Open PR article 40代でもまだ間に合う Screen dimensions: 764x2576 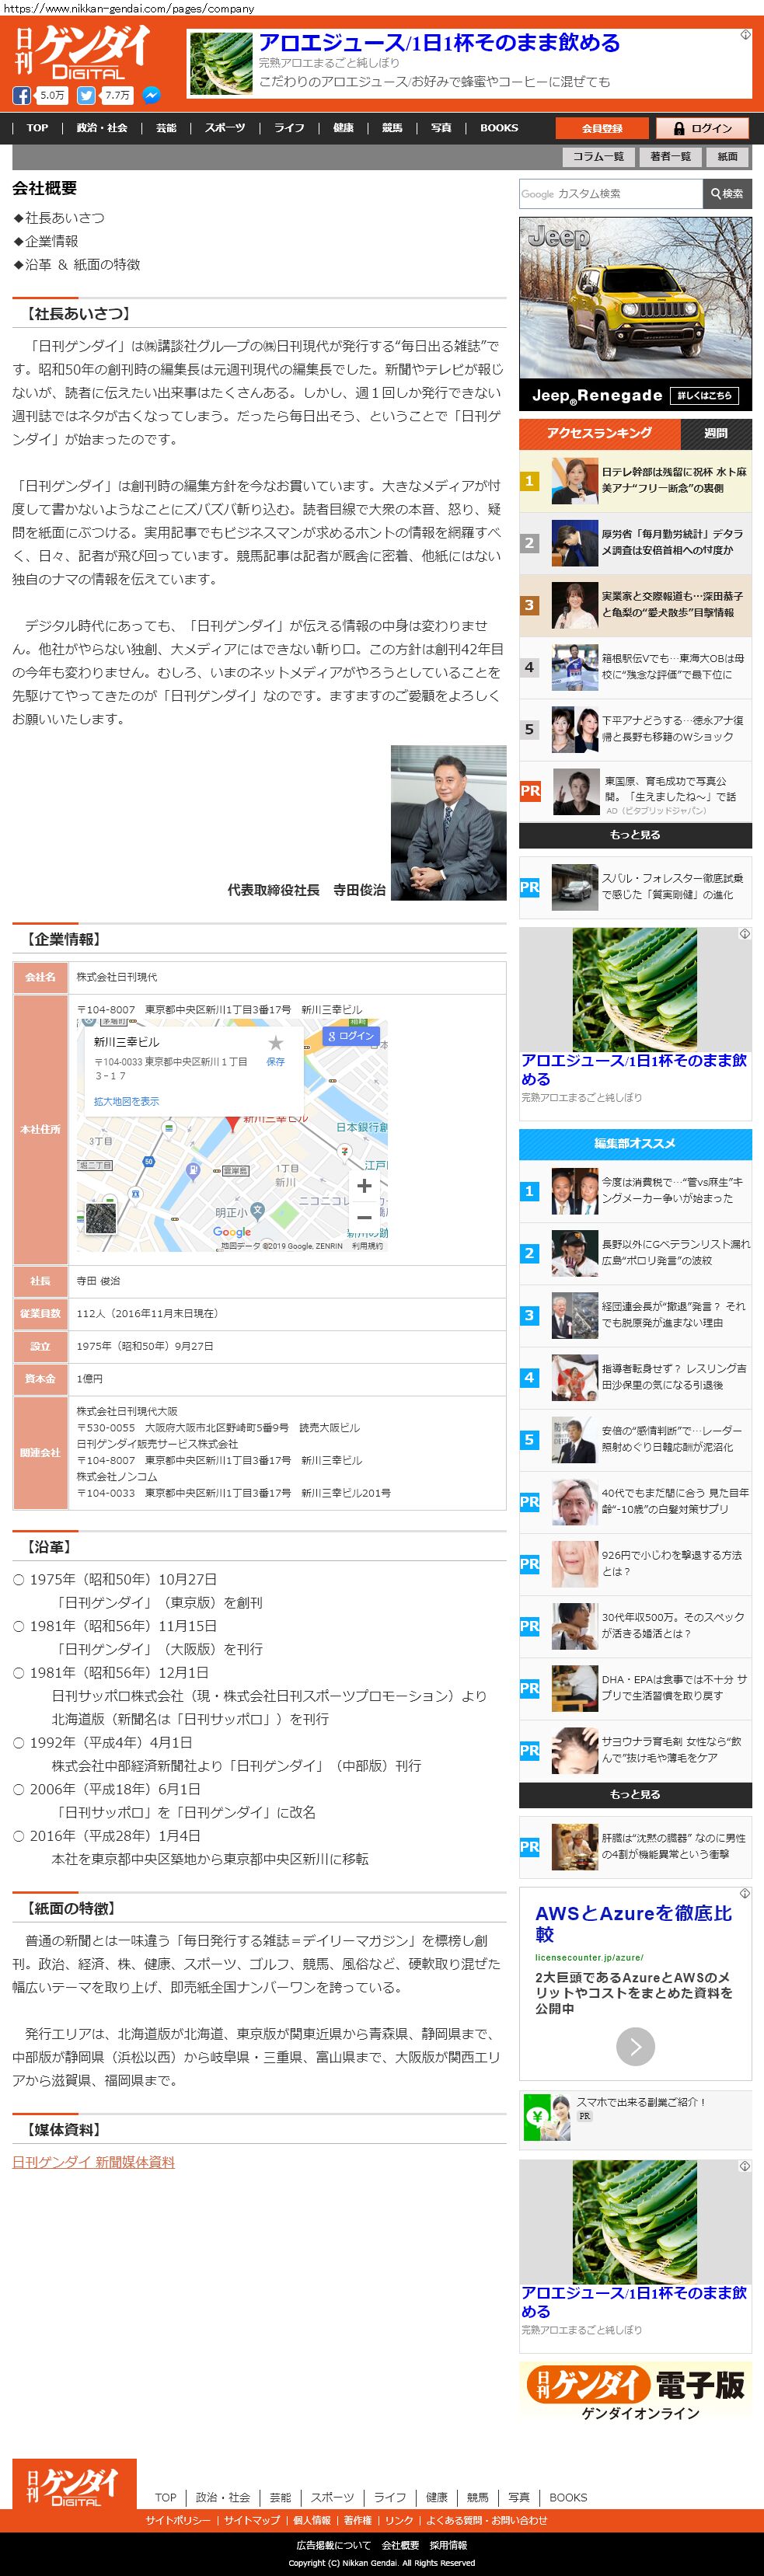coord(635,1501)
